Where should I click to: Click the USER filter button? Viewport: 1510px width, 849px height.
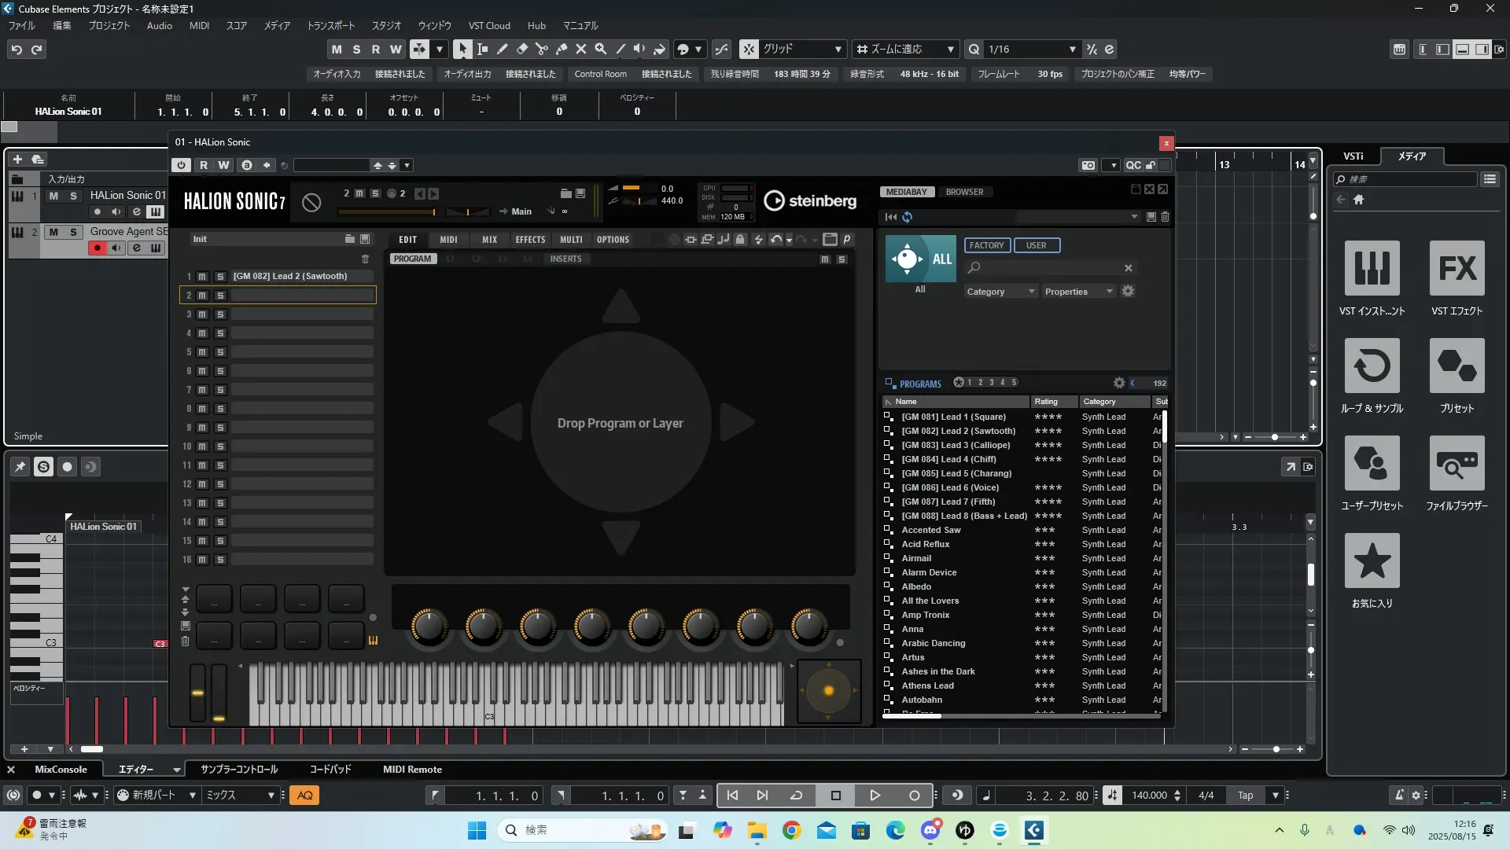click(1036, 245)
